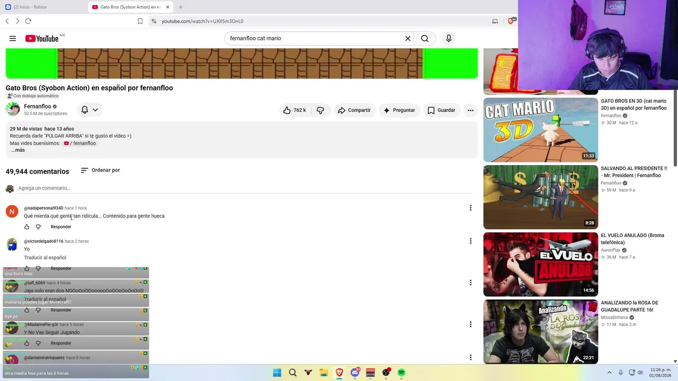
Task: Open the video's more actions menu
Action: pos(470,110)
